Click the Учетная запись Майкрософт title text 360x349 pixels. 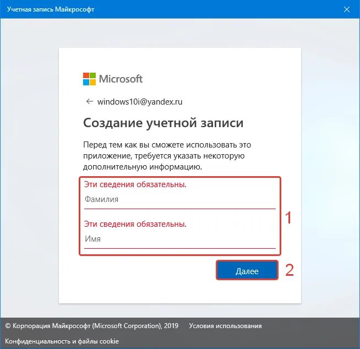[x=51, y=9]
